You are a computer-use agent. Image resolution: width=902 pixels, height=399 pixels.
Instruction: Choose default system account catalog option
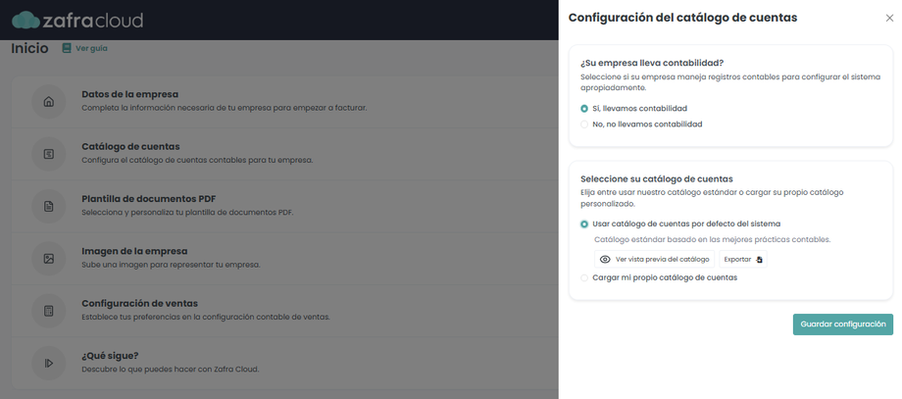pos(584,224)
